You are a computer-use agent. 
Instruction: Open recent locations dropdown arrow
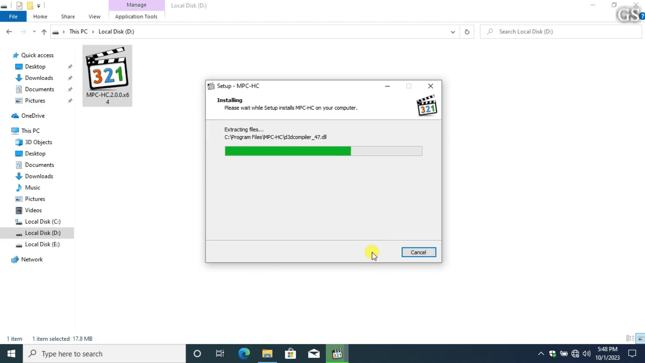tap(34, 32)
